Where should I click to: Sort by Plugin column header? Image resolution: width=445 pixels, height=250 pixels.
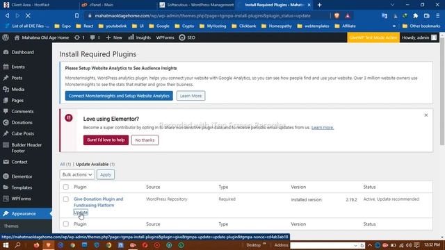pyautogui.click(x=80, y=187)
